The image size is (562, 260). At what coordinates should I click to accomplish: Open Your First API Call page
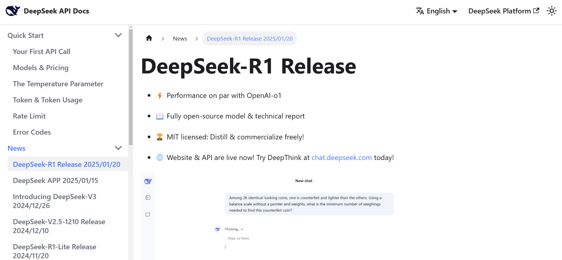42,52
